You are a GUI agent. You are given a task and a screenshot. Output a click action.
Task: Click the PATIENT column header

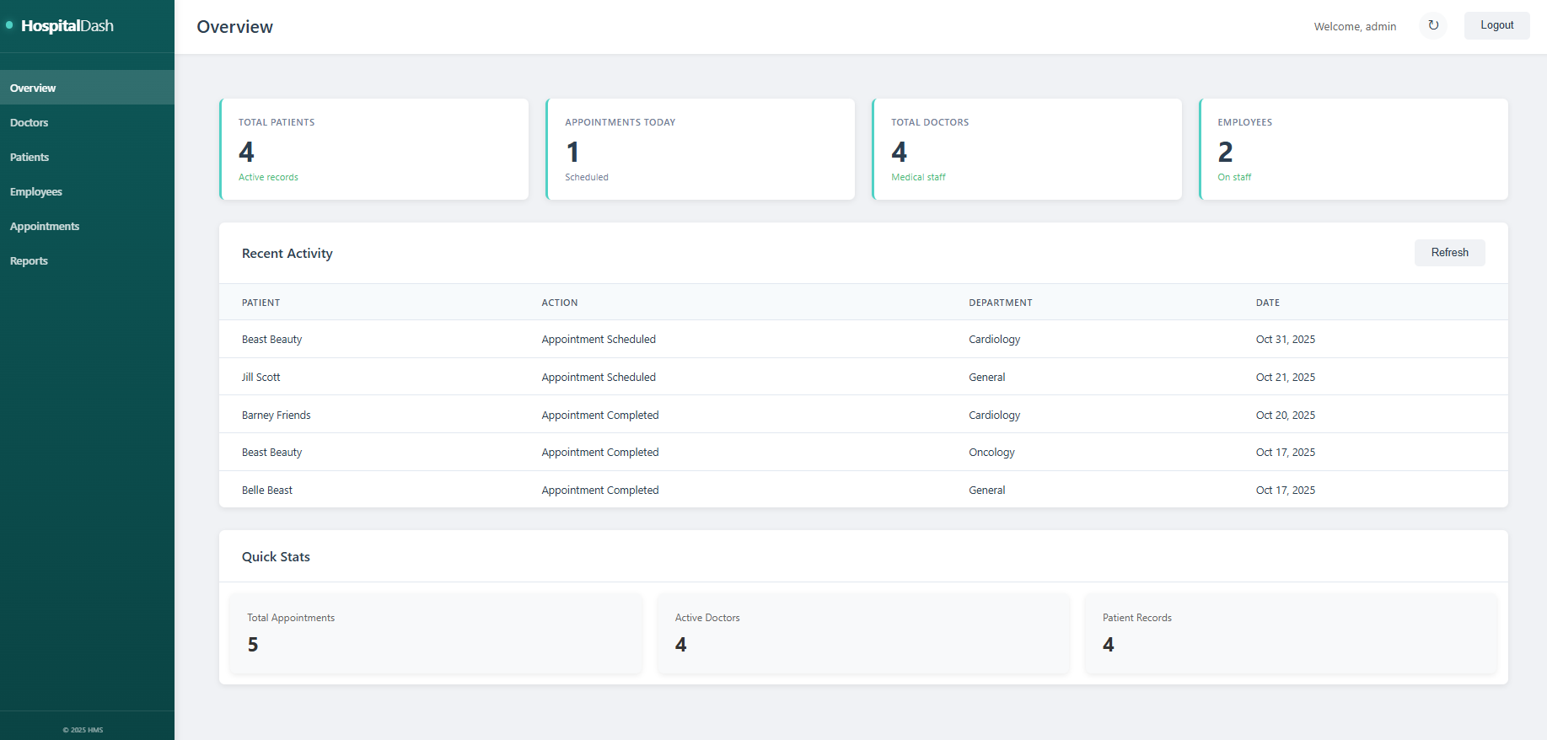(x=261, y=303)
